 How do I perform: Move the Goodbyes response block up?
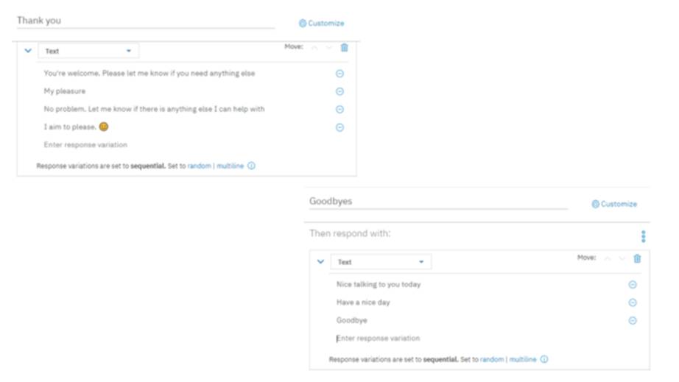[608, 258]
